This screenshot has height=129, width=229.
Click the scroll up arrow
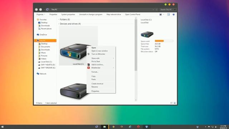coord(136,18)
